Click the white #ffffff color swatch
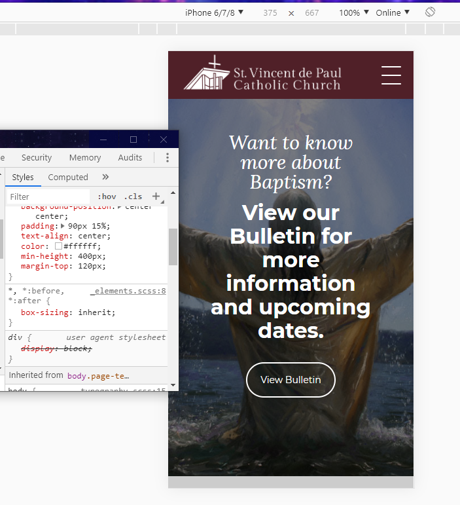Screen dimensions: 460x505 pos(58,246)
